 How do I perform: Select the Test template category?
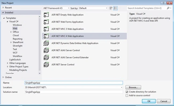click(x=15, y=49)
